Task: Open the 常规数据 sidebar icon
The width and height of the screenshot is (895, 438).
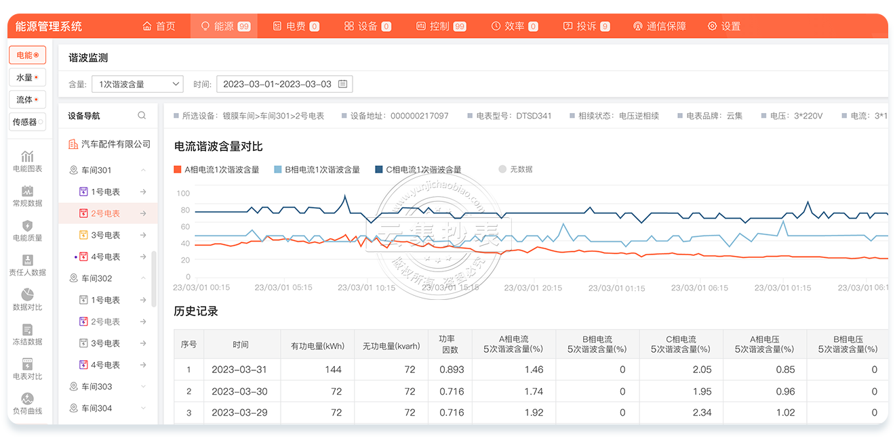Action: [28, 192]
